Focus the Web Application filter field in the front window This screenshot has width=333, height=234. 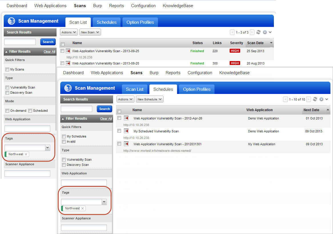(84, 183)
